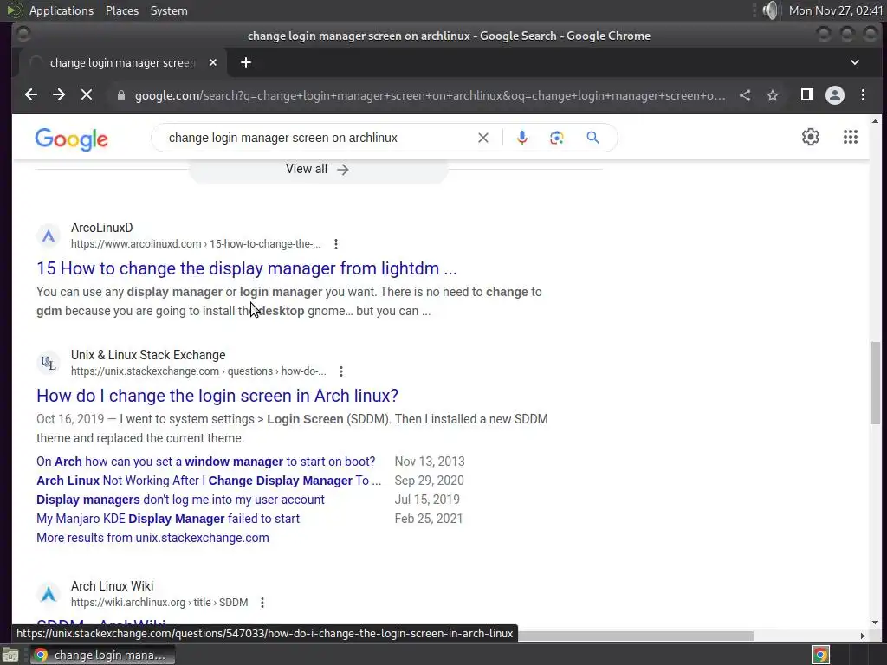Click the unix.stackexchange.com URL breadcrumb

[198, 371]
